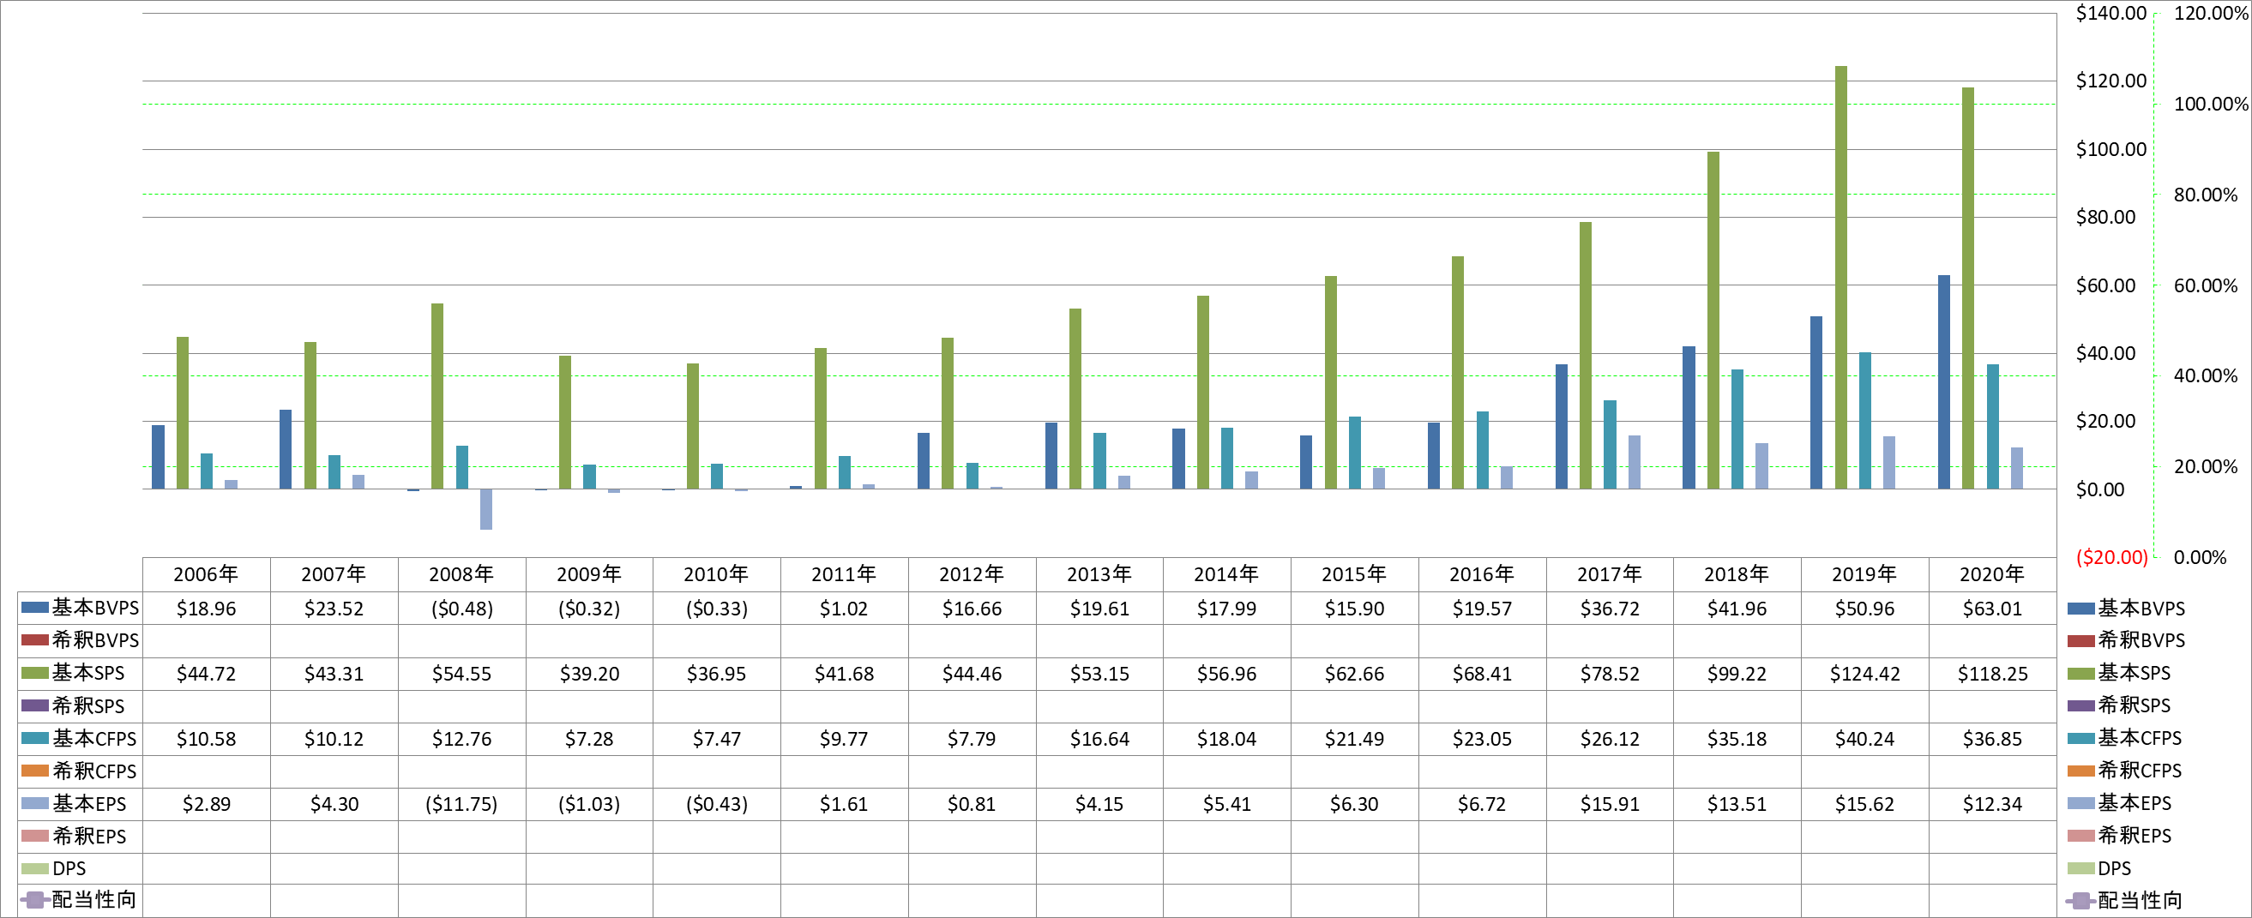
Task: Click the $15.91 cell under 2017年
Action: coord(1609,804)
